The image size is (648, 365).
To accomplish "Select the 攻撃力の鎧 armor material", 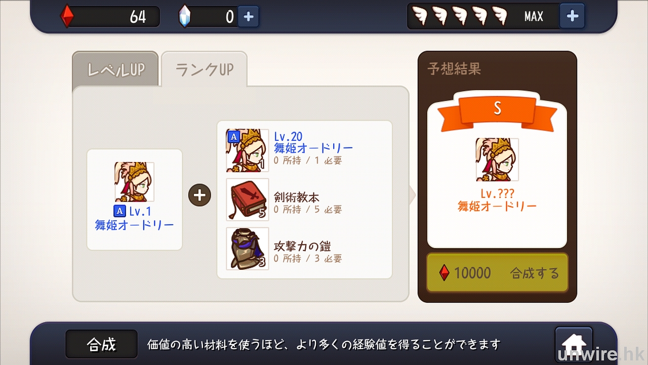I will point(248,249).
